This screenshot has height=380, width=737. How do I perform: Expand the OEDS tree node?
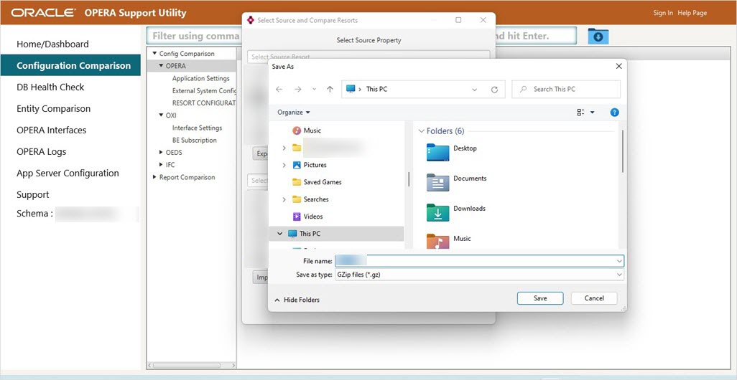click(x=161, y=152)
